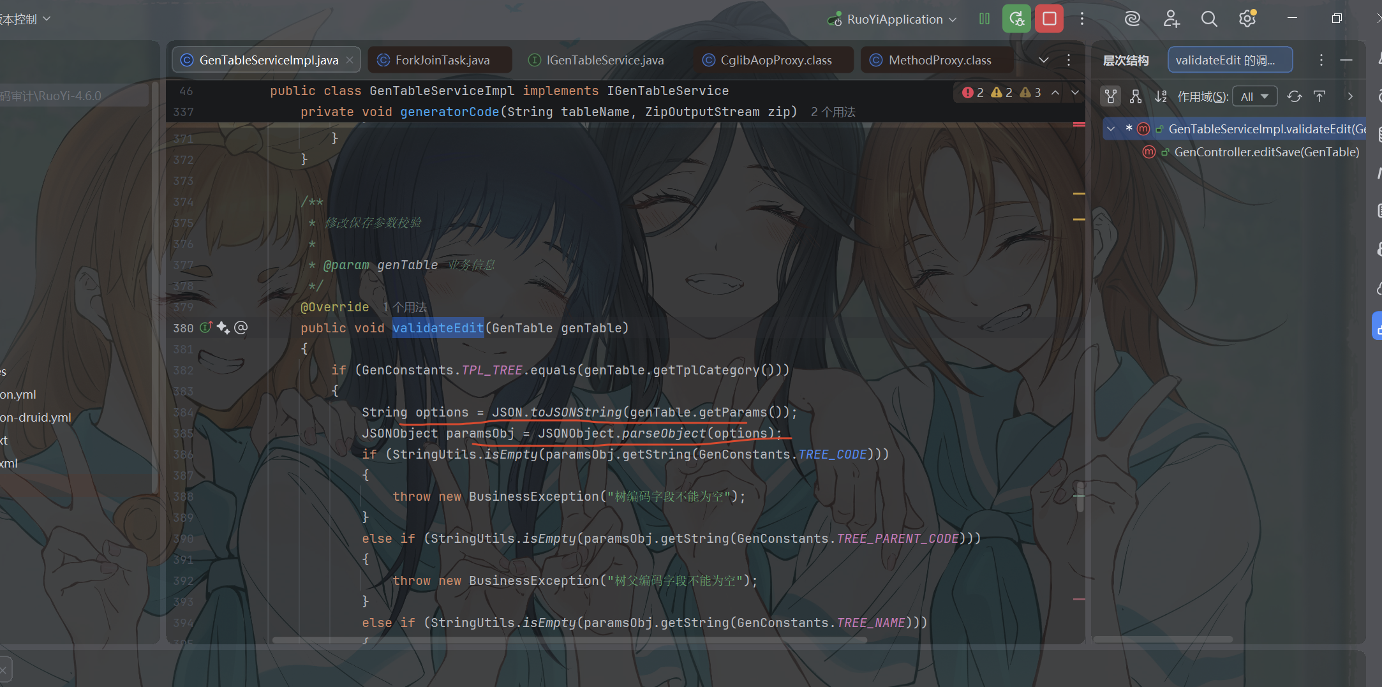
Task: Open errors count indicator
Action: [973, 92]
